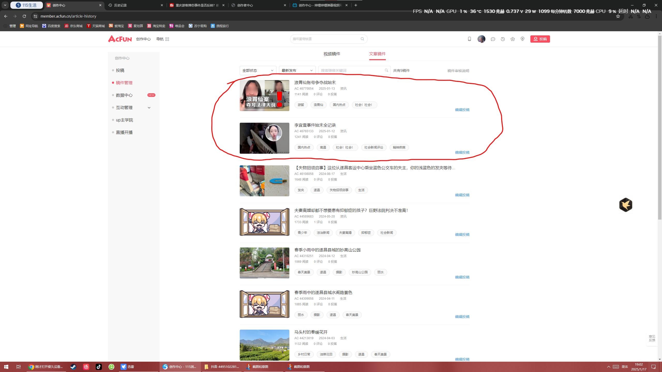
Task: Bookmark this page with the star icon
Action: coord(618,16)
